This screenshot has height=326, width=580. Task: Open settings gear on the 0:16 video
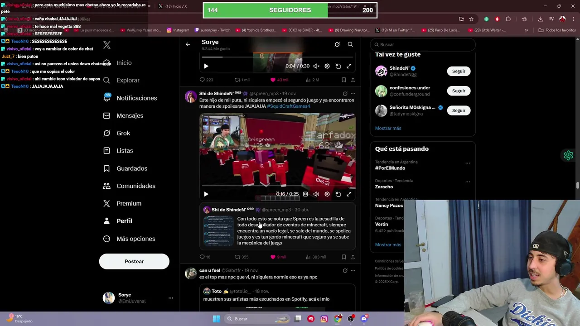pos(327,194)
